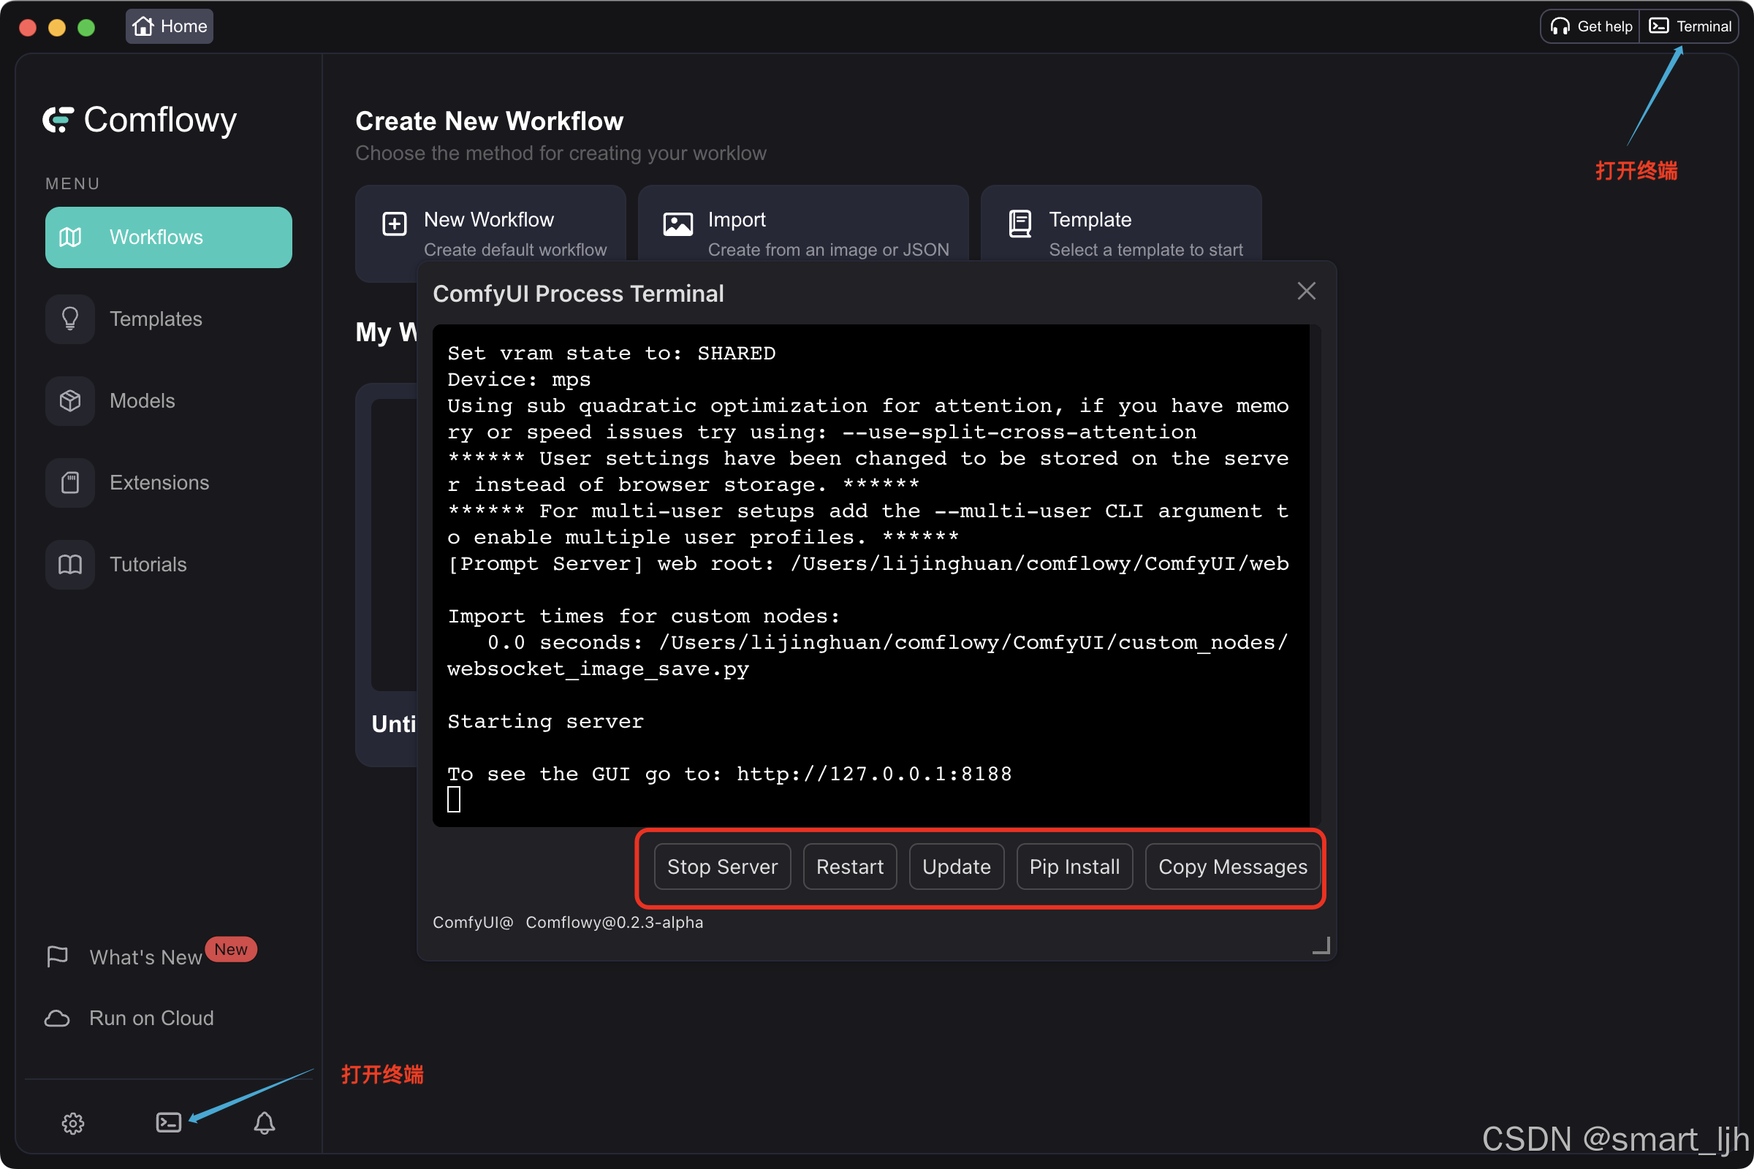The width and height of the screenshot is (1754, 1169).
Task: Click the Pip Install button
Action: pos(1074,867)
